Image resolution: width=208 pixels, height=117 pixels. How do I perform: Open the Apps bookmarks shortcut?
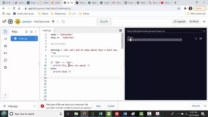pyautogui.click(x=6, y=14)
